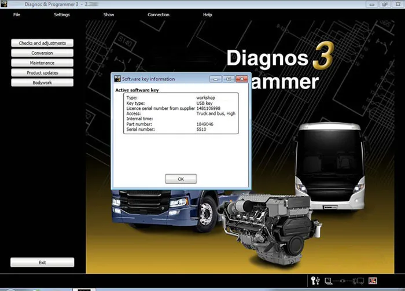Open the Show menu
Viewport: 405px width, 291px height.
point(109,14)
